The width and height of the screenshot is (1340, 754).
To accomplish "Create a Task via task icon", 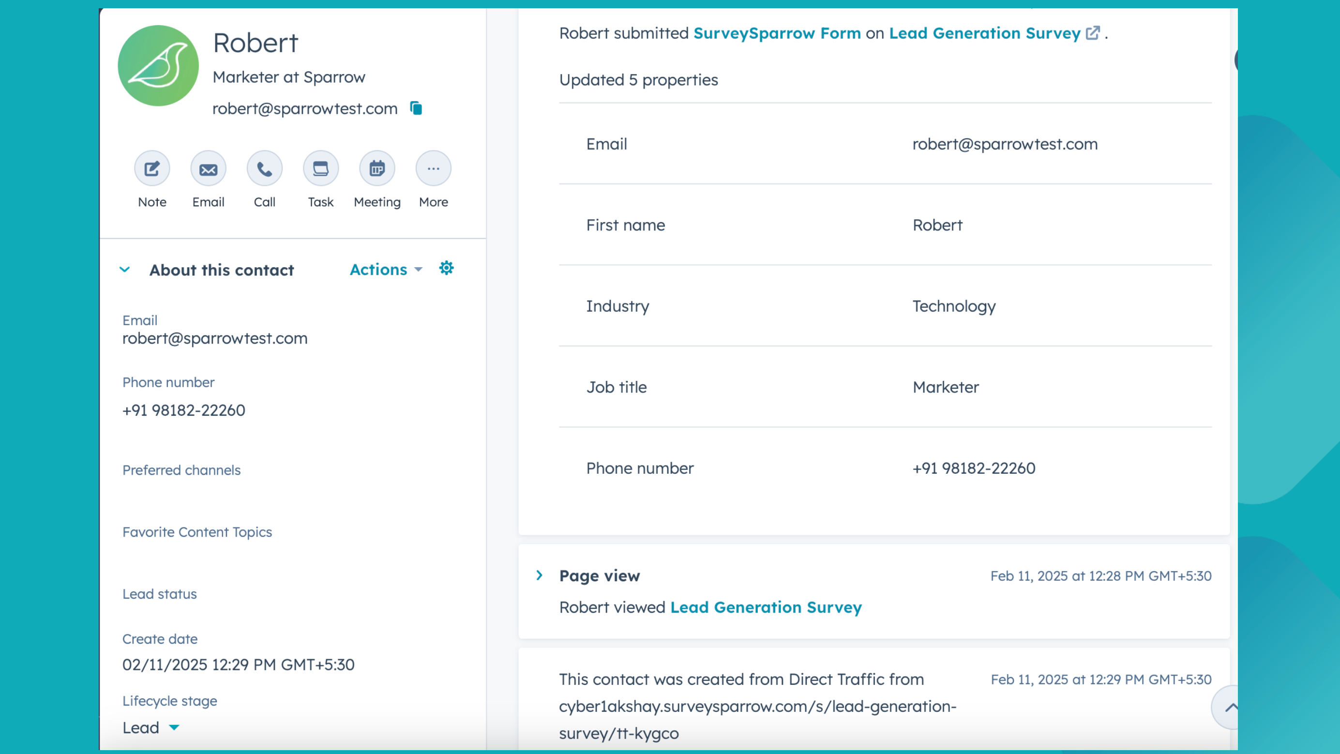I will click(x=320, y=168).
